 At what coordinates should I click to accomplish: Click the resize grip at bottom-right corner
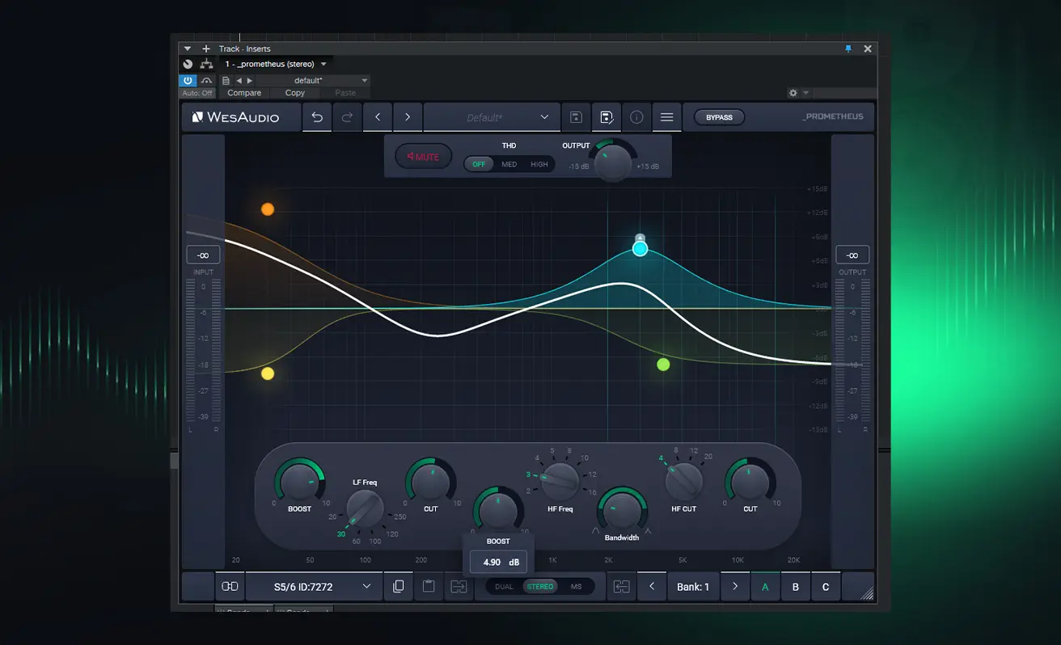pos(866,593)
